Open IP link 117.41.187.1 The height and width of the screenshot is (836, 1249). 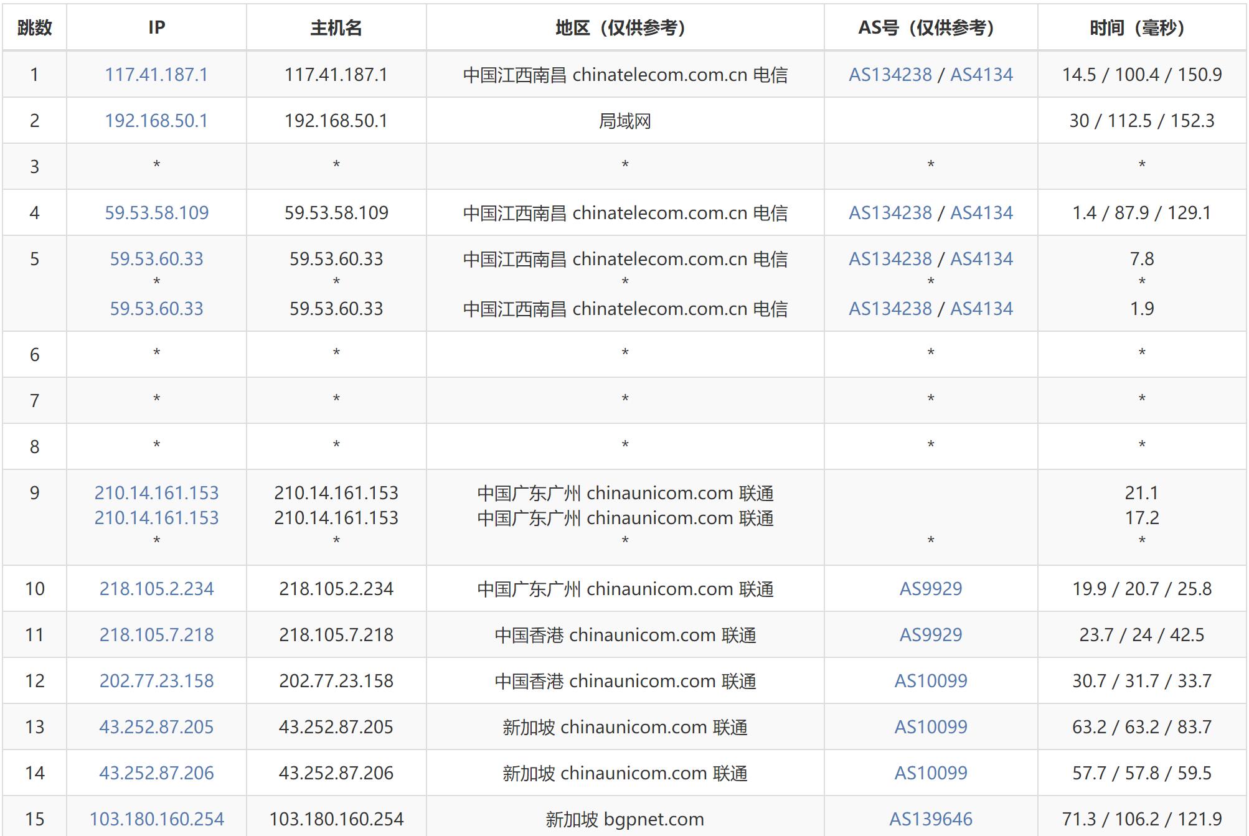pyautogui.click(x=156, y=75)
